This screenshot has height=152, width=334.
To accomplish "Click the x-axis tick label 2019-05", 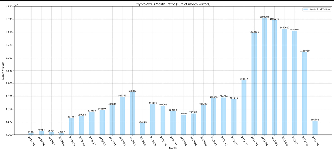I will click(x=31, y=141).
